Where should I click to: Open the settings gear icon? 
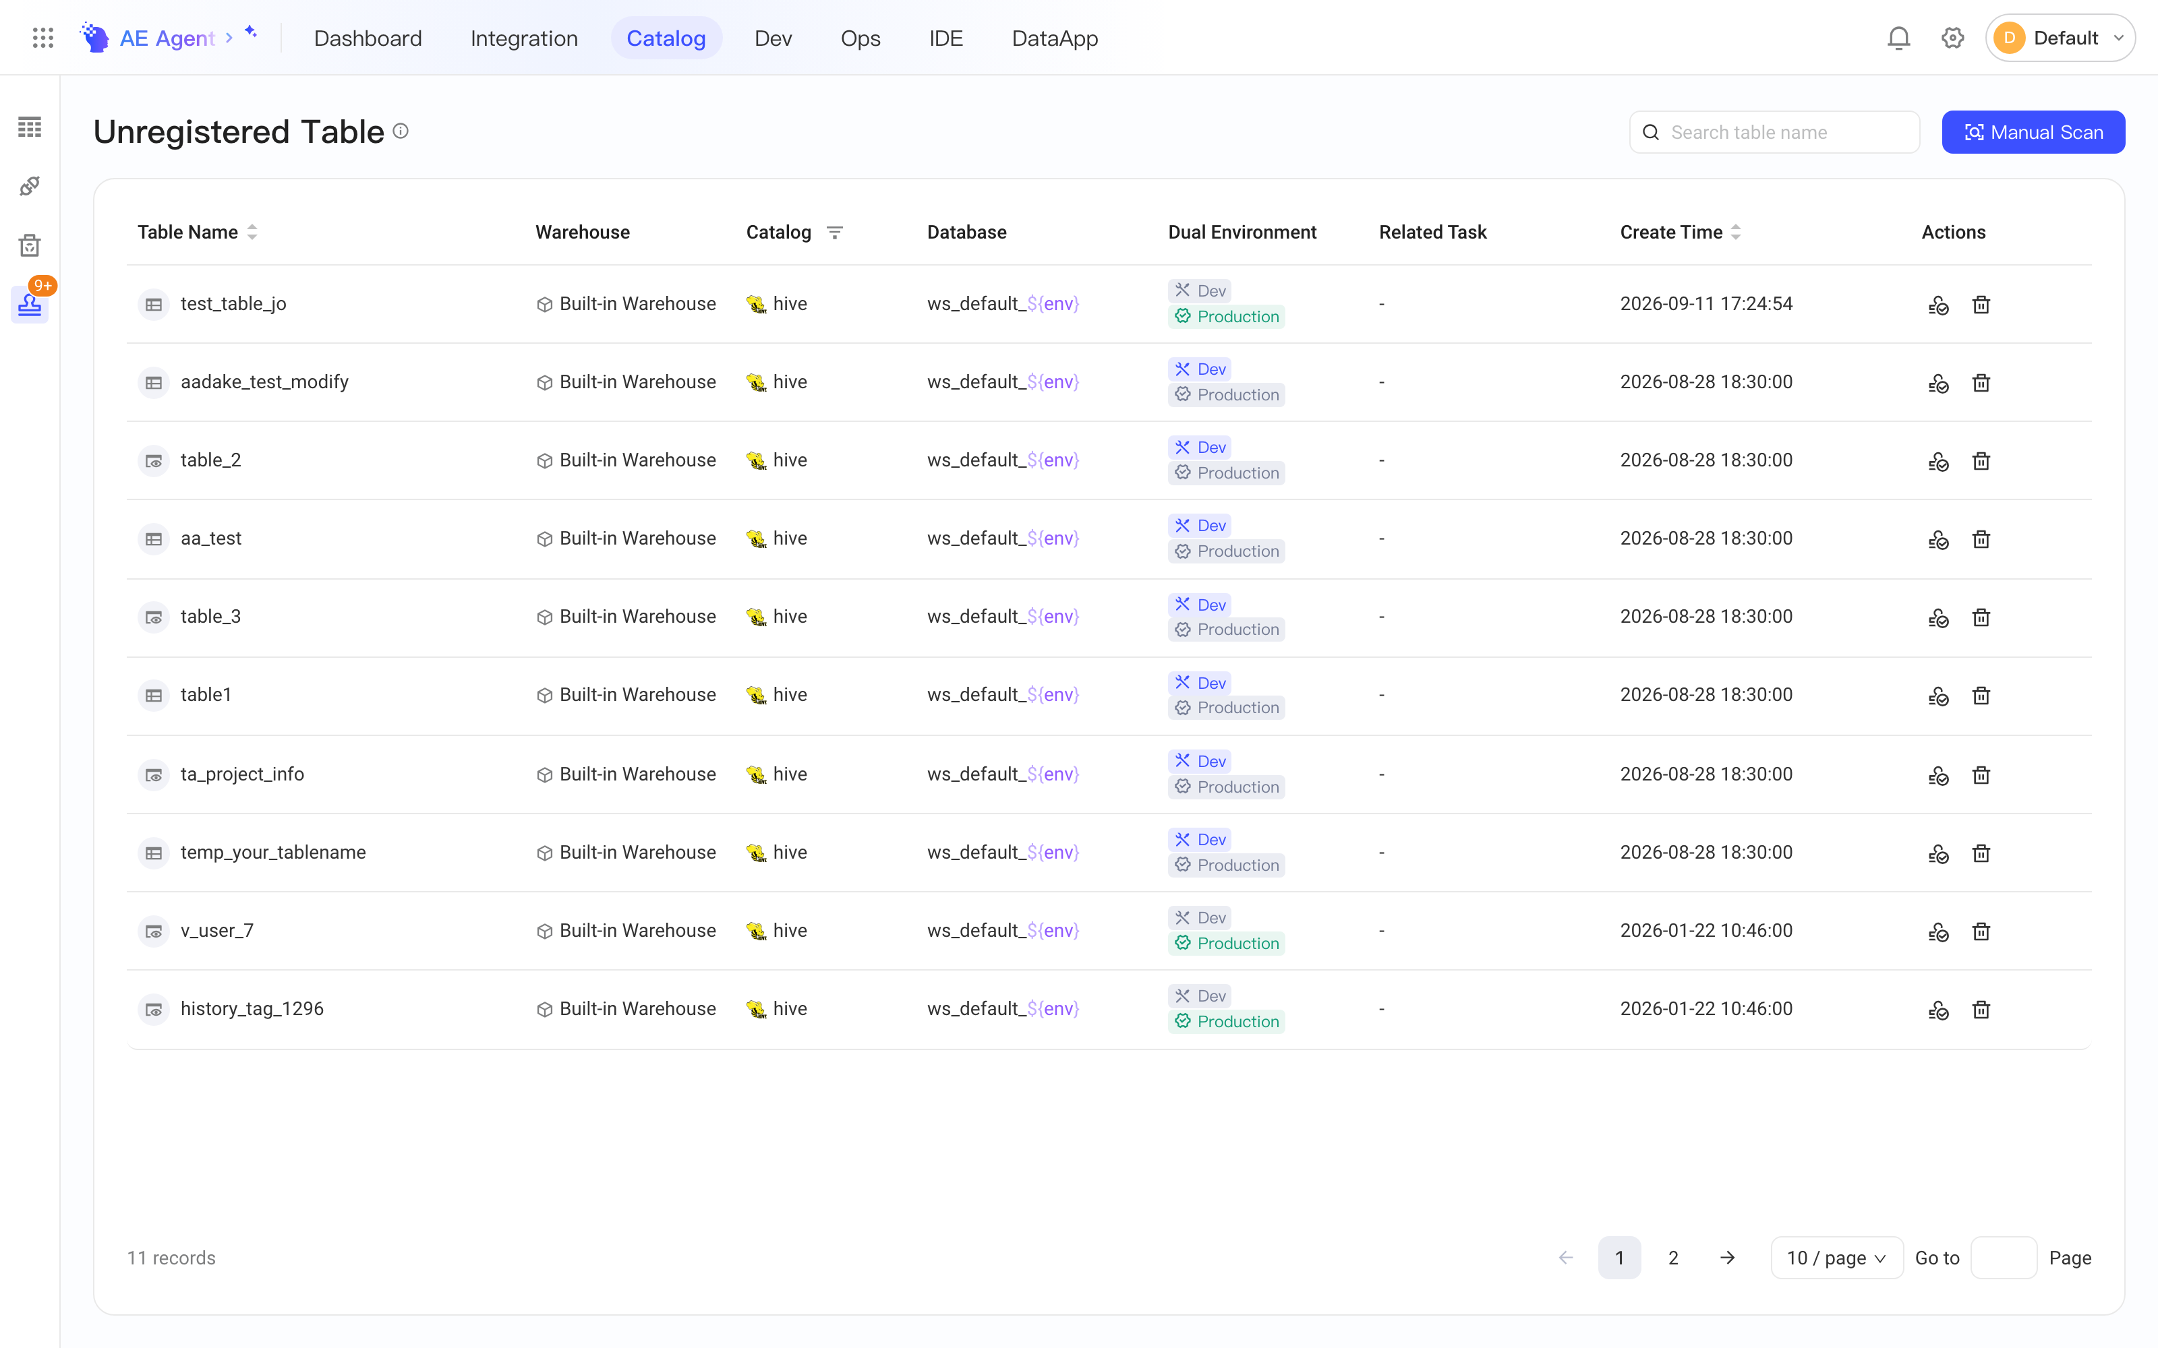[x=1952, y=38]
